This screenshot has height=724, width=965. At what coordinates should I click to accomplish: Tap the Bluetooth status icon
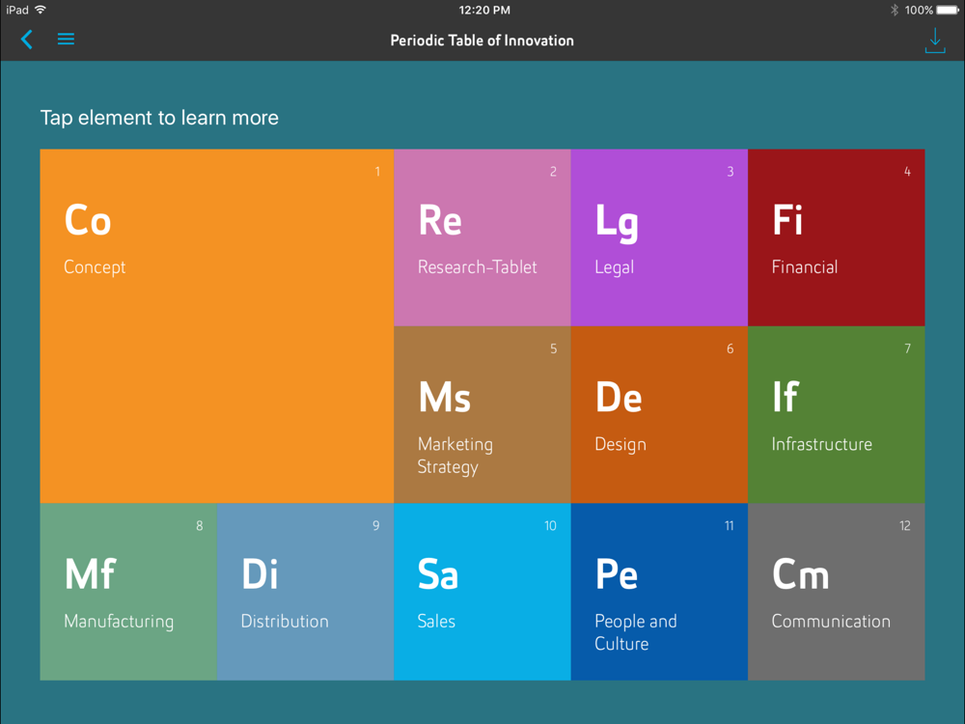click(x=894, y=10)
